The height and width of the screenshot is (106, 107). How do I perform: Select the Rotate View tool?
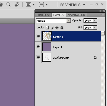coord(17,4)
